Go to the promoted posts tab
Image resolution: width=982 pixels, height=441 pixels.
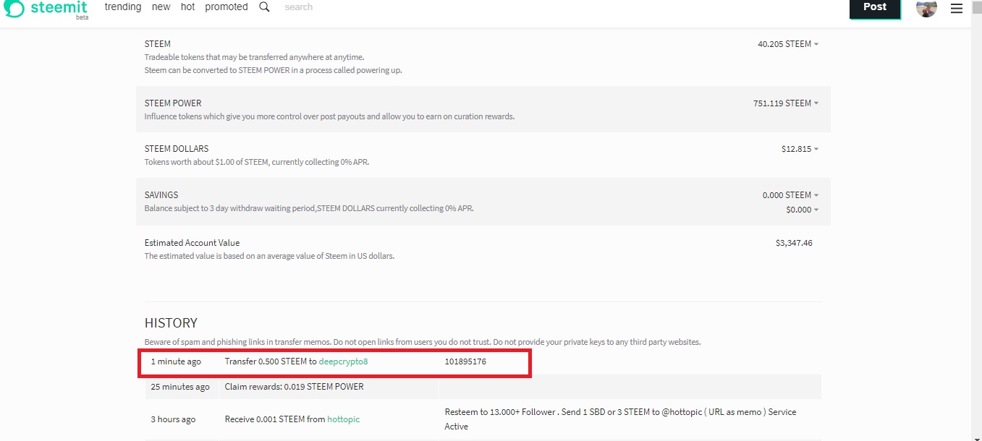pos(227,7)
